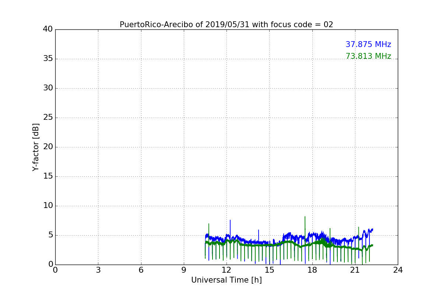This screenshot has height=294, width=442.
Task: Click the 20 tick label on y-axis
Action: [48, 147]
